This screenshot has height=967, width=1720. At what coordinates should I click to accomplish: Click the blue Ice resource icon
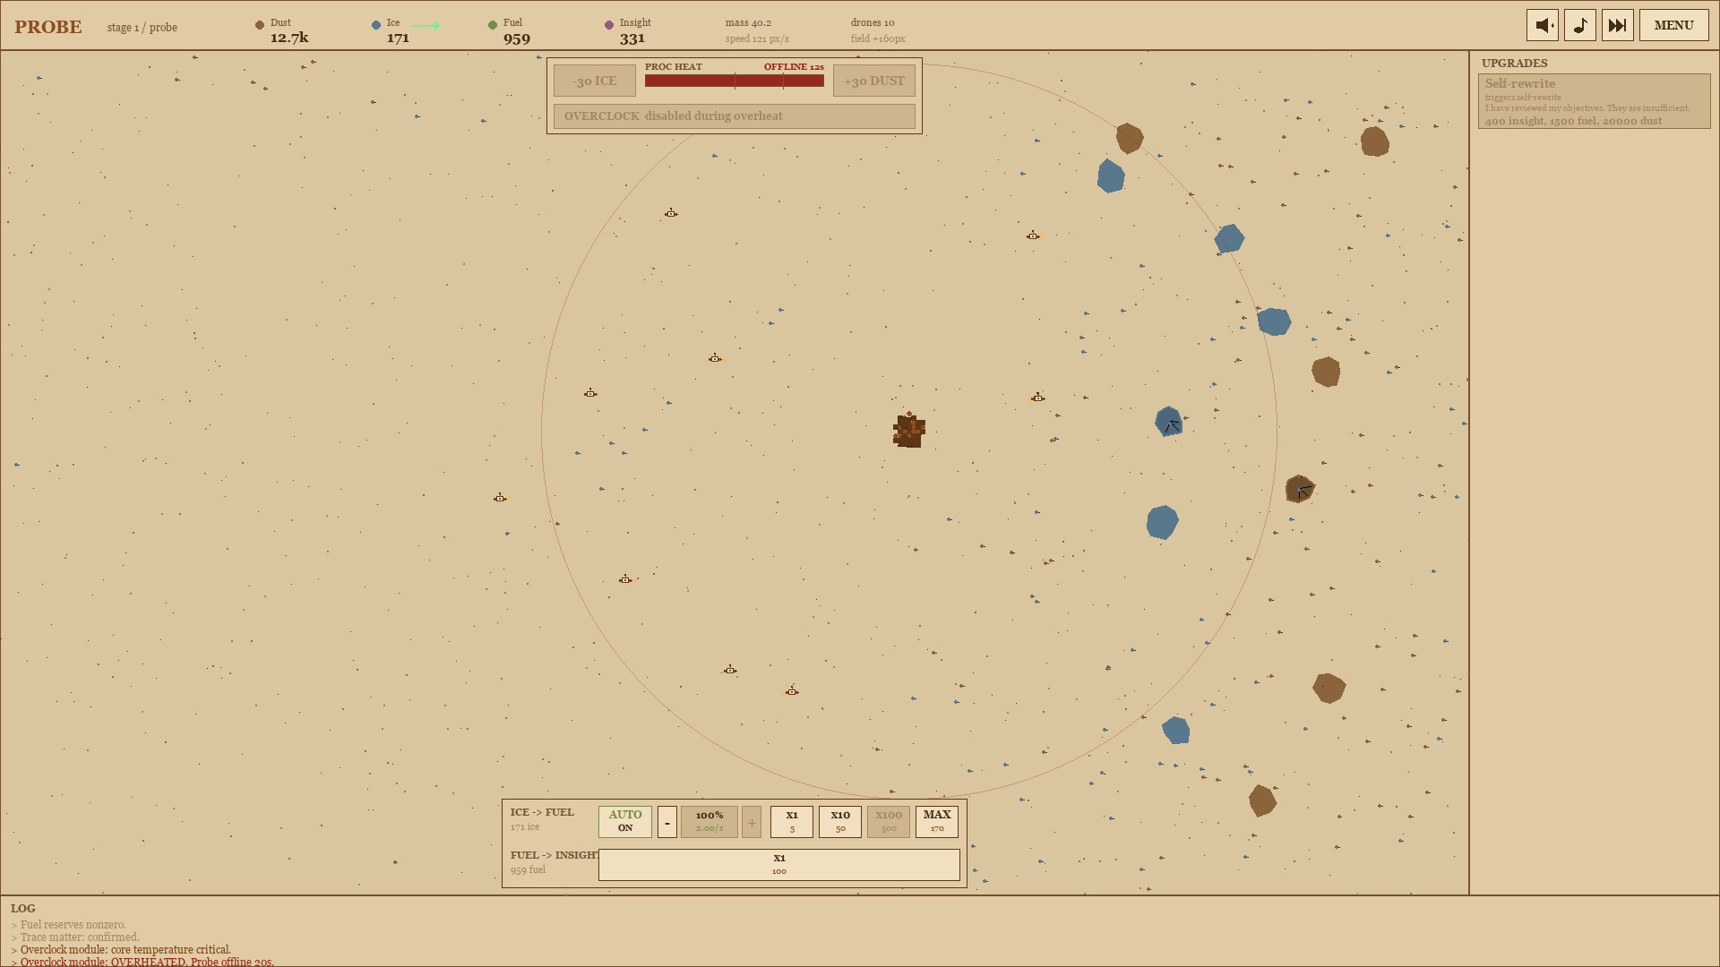click(x=375, y=24)
